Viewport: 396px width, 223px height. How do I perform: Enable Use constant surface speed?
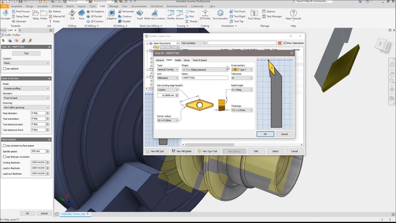click(4, 146)
